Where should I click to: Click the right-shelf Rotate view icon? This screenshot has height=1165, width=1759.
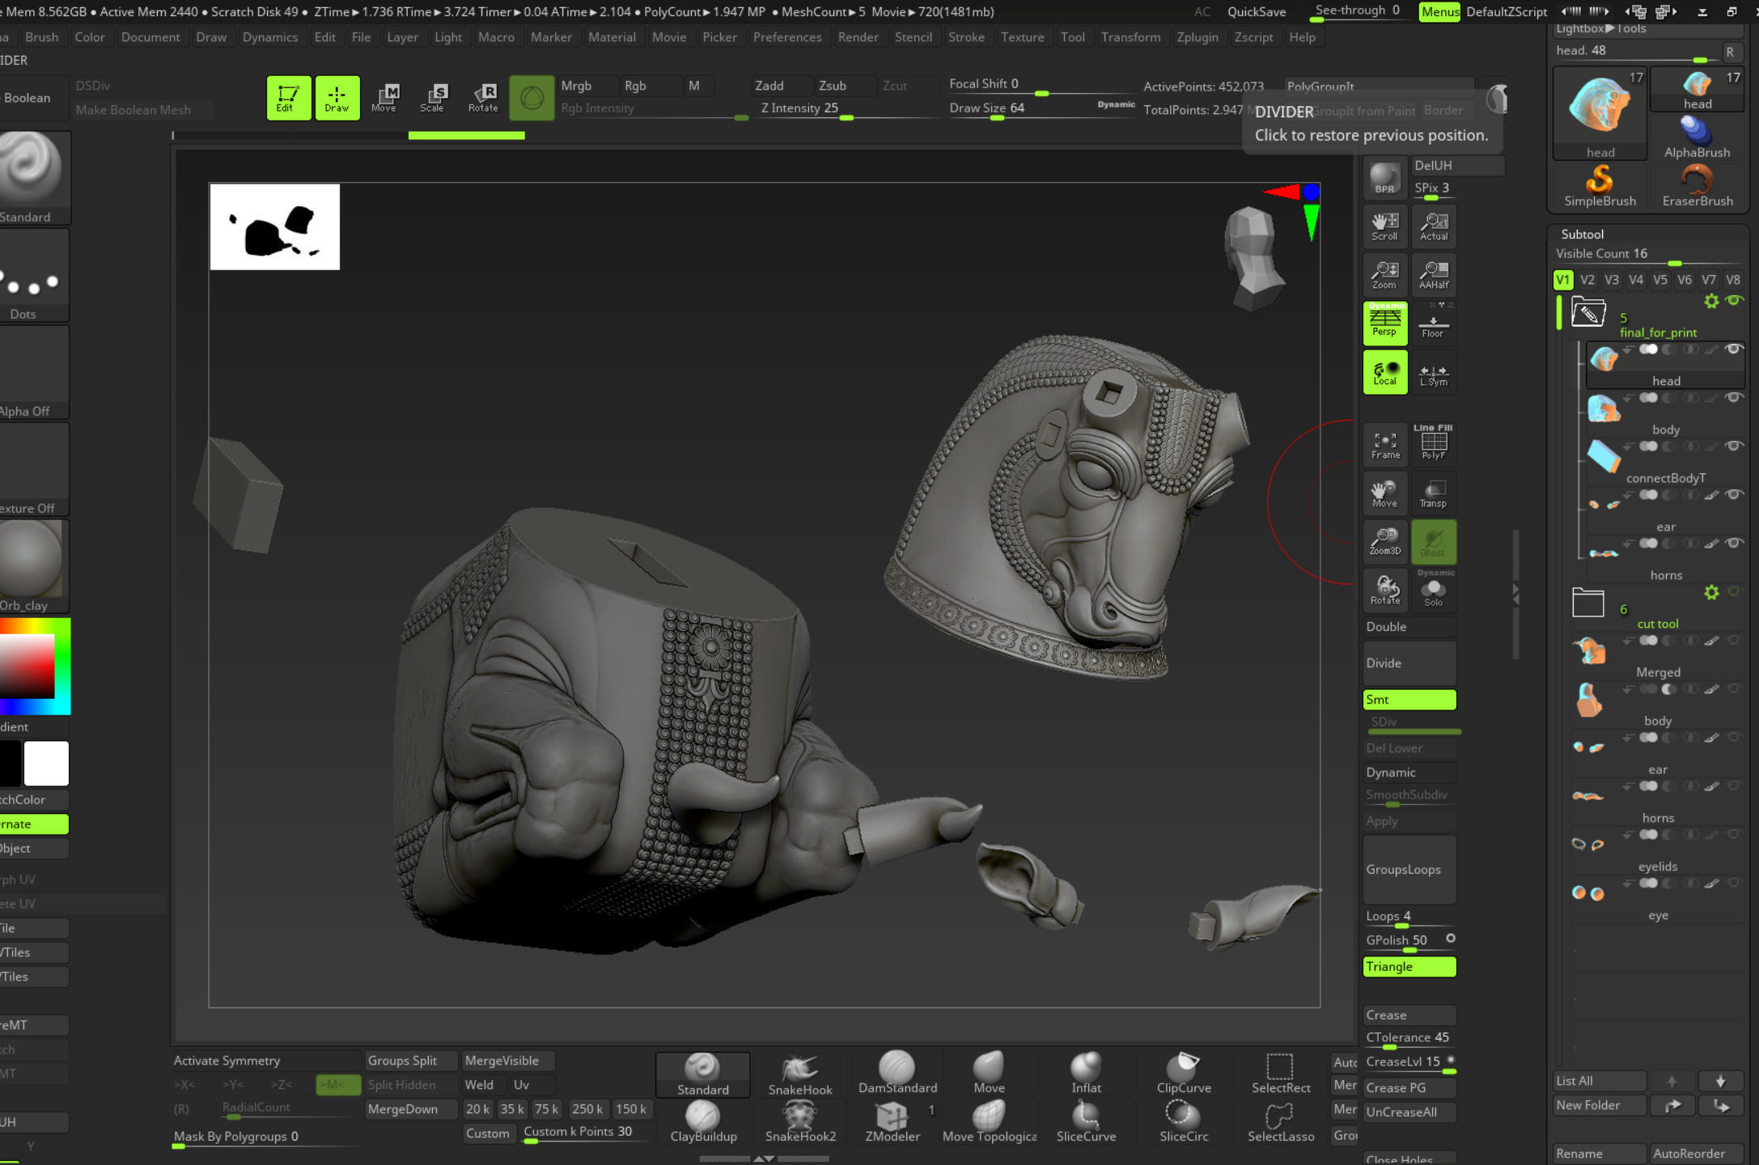point(1384,590)
